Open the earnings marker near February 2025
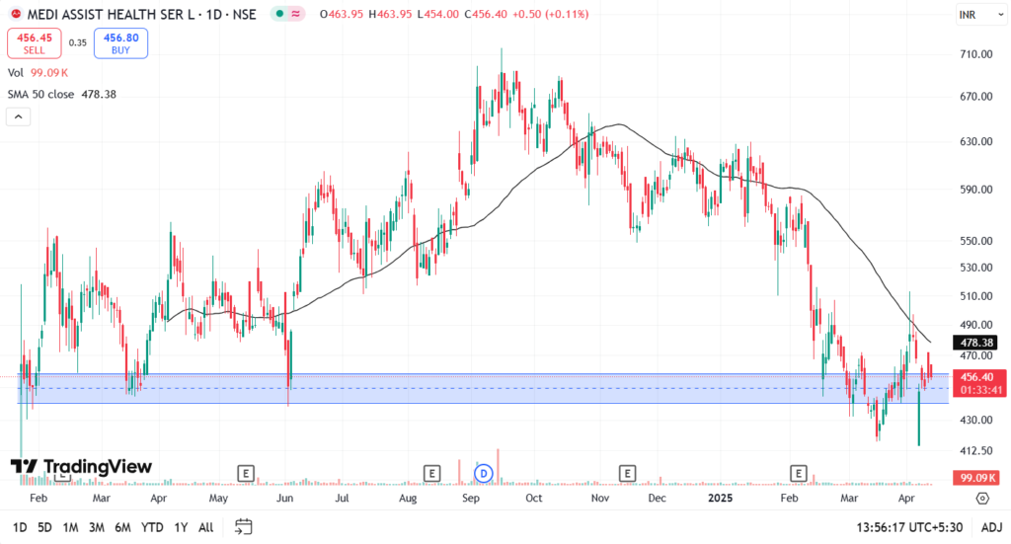The width and height of the screenshot is (1011, 544). [x=798, y=474]
